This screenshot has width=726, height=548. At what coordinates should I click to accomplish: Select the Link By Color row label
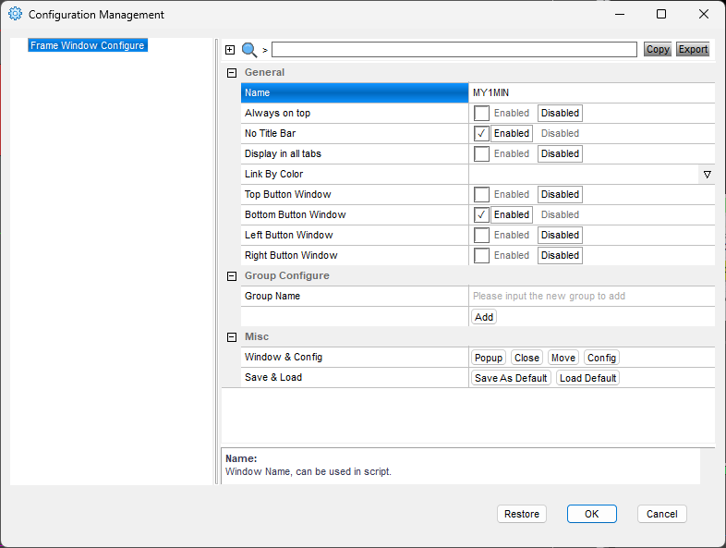[x=355, y=174]
